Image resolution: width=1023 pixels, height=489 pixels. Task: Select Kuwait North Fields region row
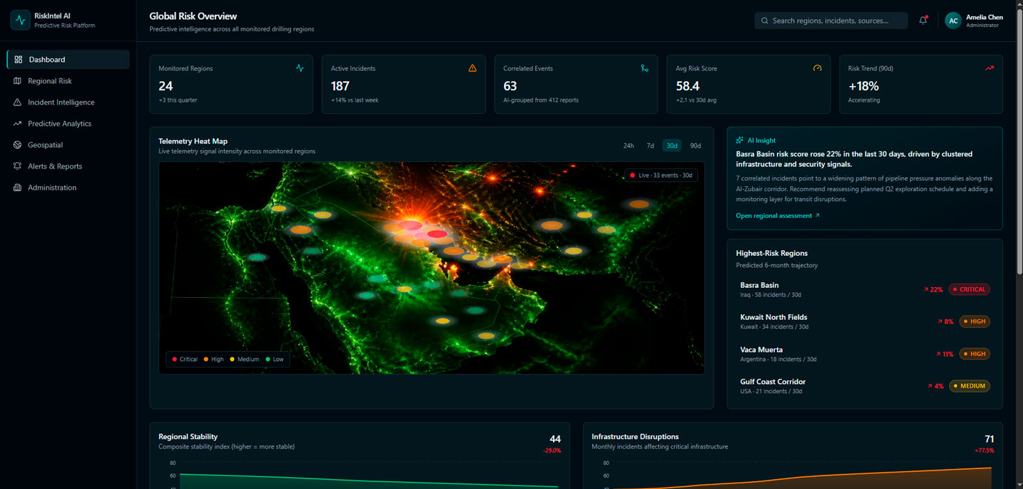(x=864, y=321)
